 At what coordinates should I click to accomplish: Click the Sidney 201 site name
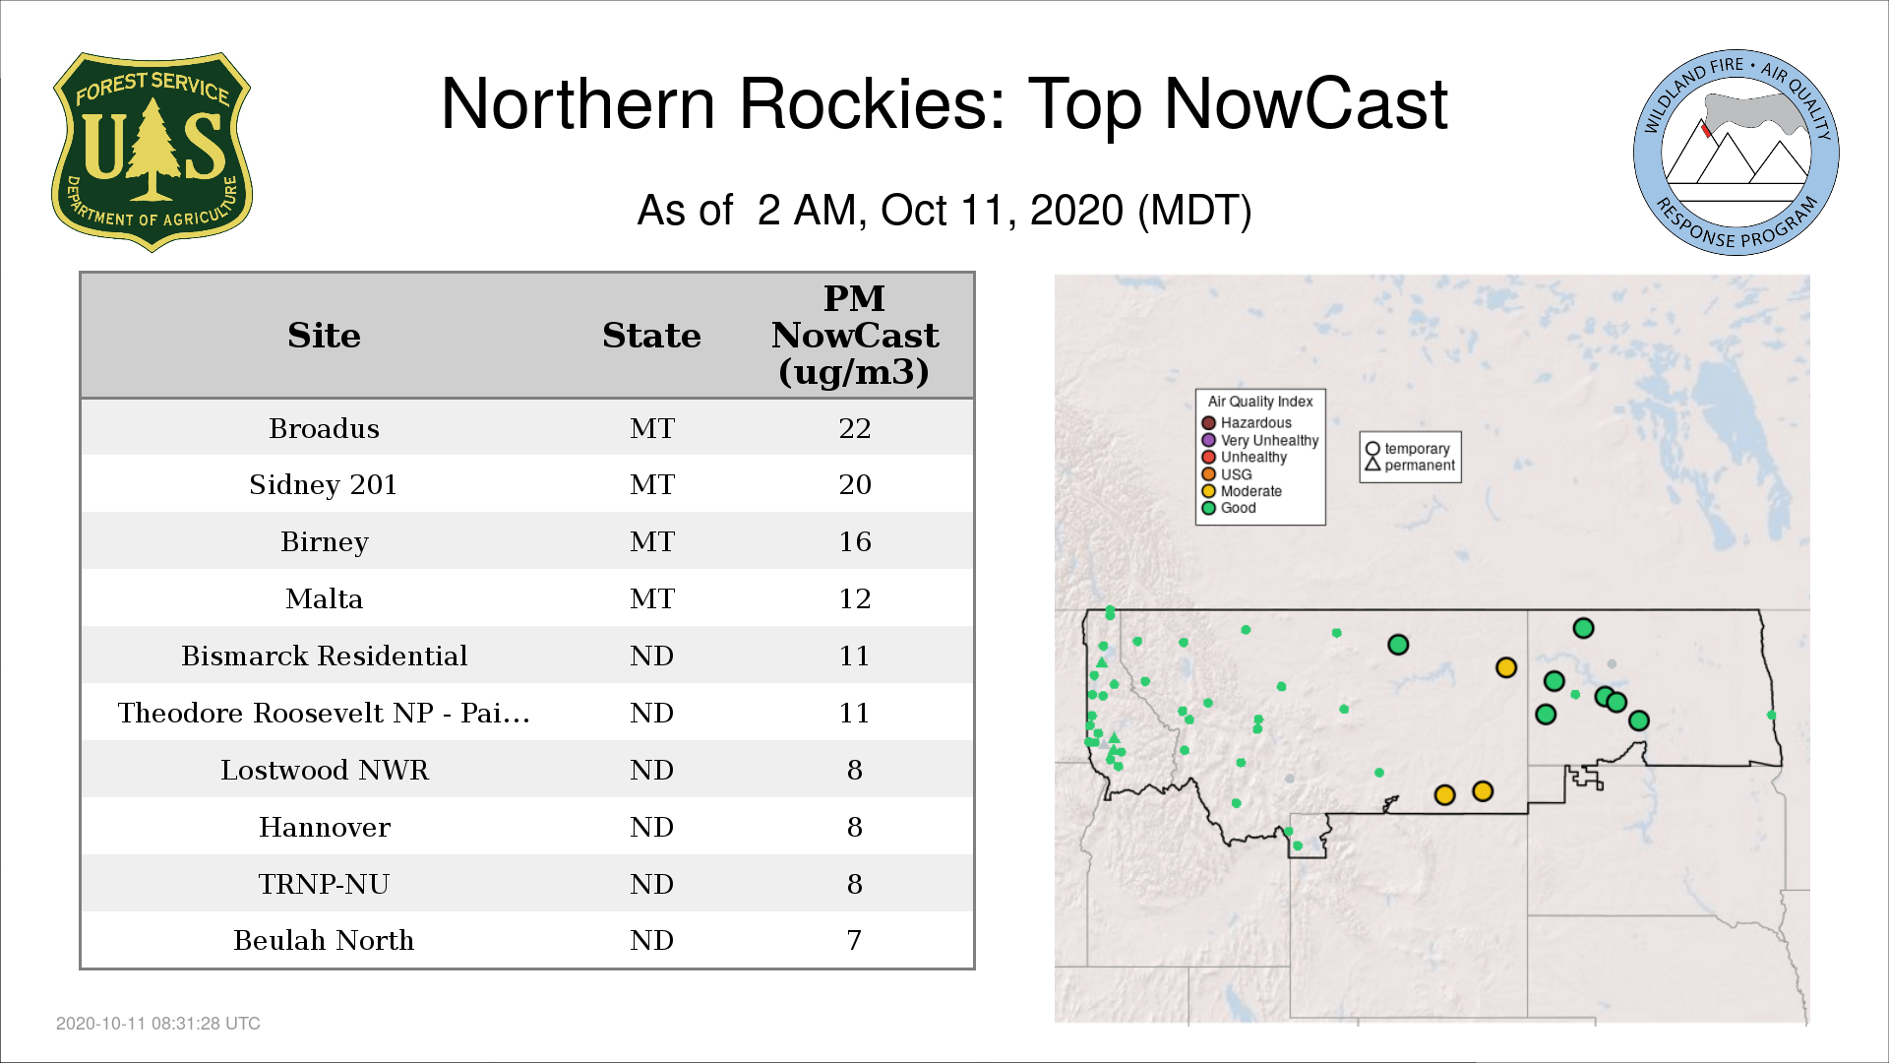point(324,485)
